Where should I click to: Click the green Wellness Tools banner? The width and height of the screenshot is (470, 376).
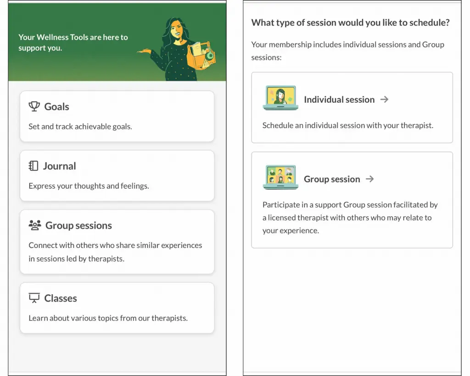pyautogui.click(x=117, y=41)
